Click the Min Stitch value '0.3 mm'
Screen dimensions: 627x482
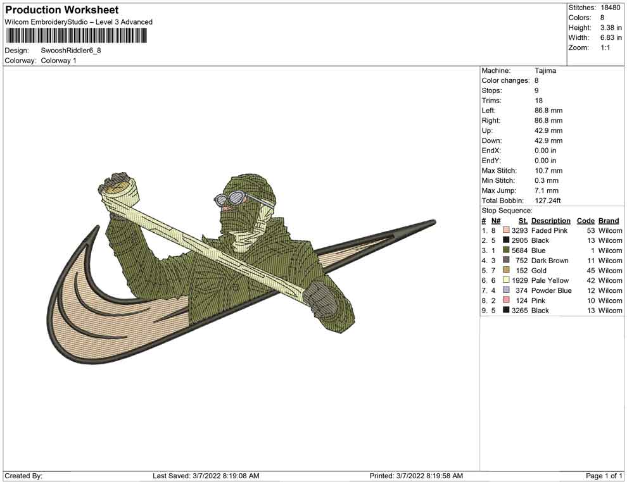pos(547,180)
